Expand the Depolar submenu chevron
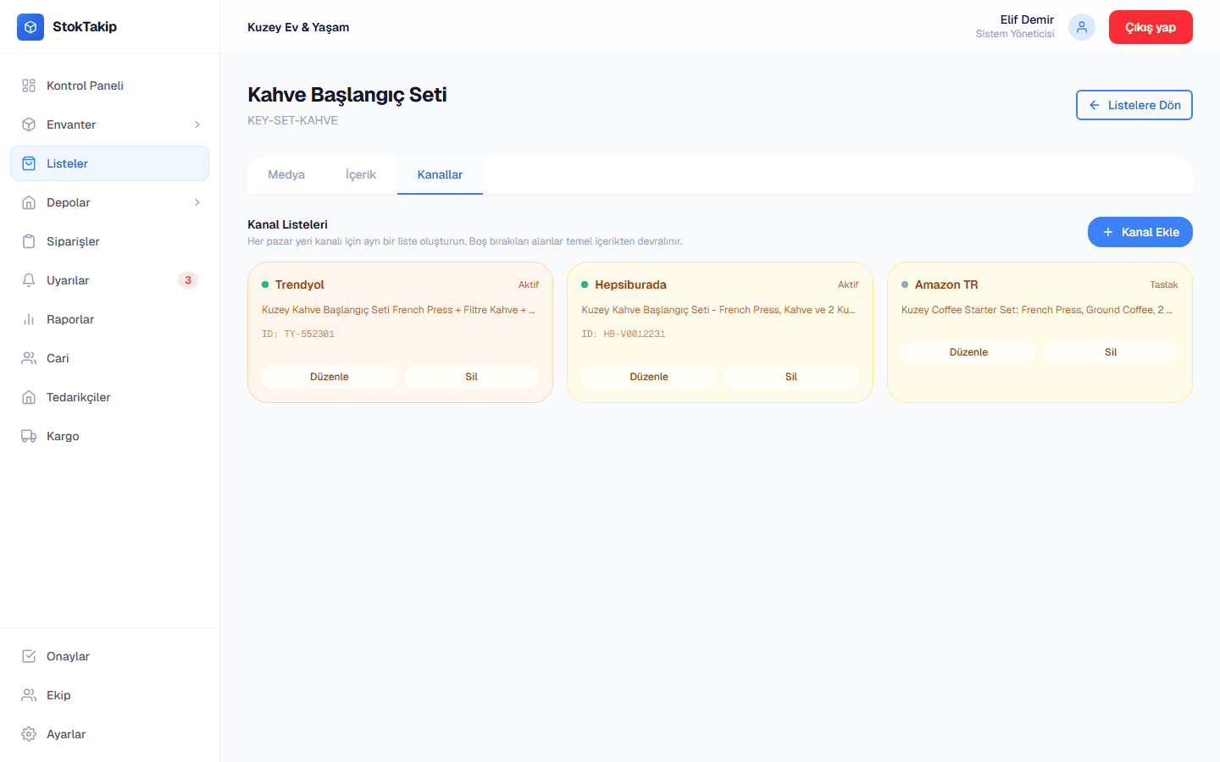 (x=197, y=202)
